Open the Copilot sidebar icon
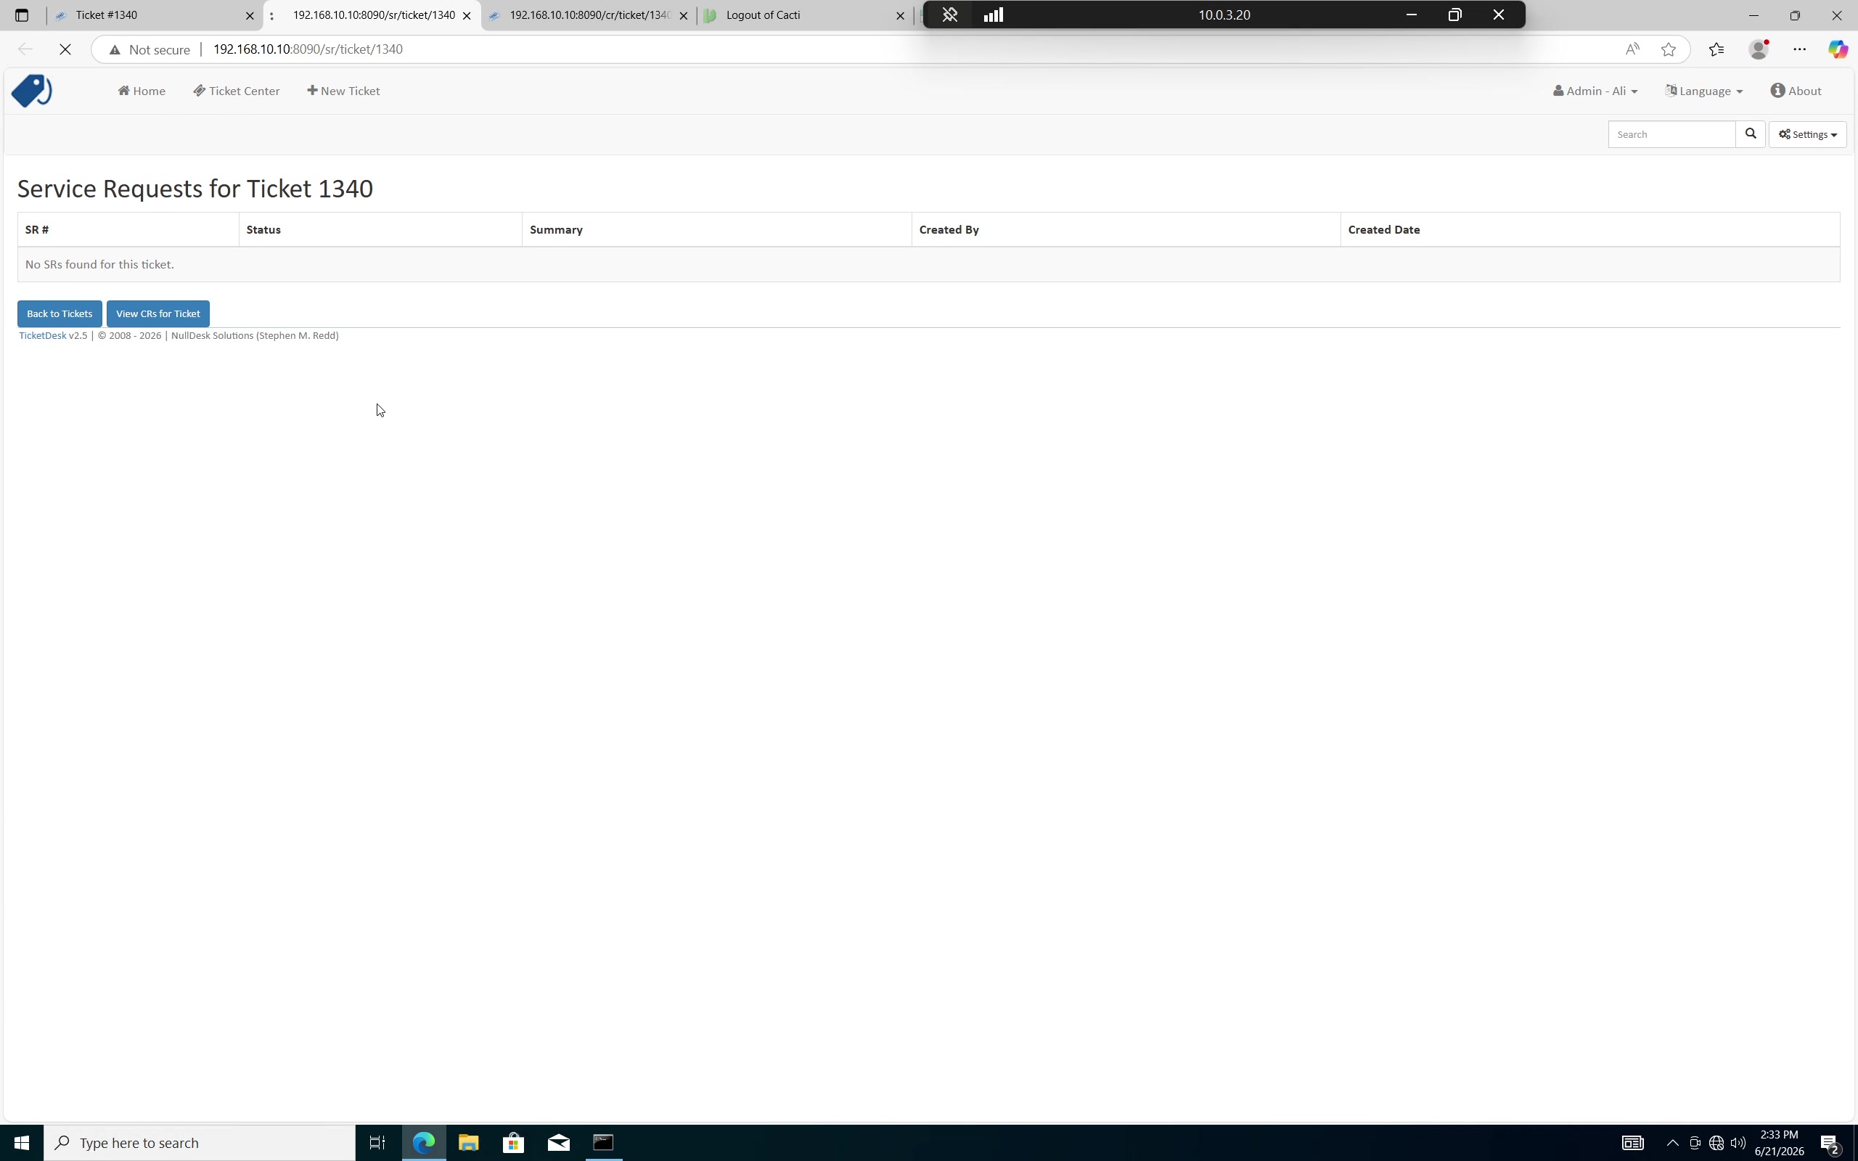Screen dimensions: 1858x1161 click(1837, 49)
